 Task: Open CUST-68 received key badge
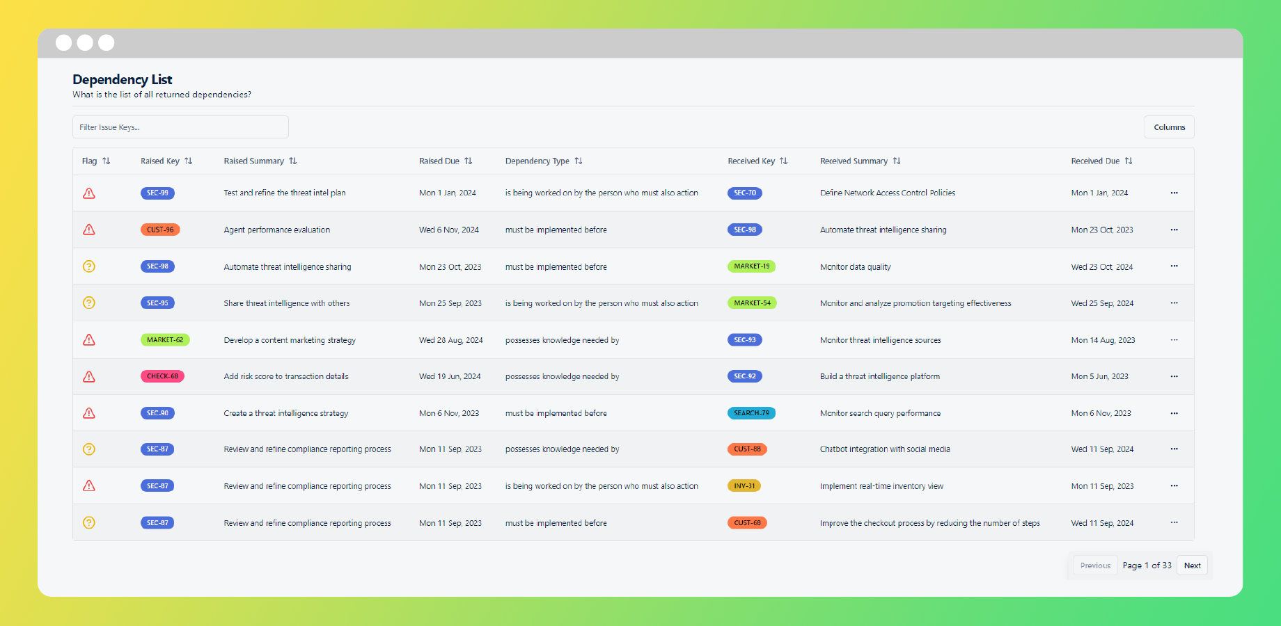(747, 522)
